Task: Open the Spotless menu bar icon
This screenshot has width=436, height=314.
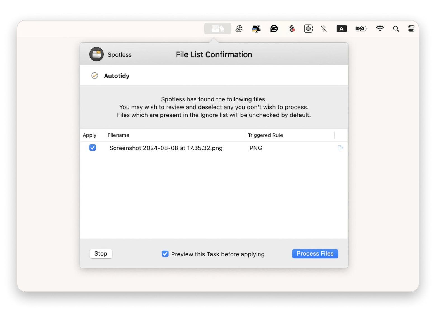Action: (217, 28)
